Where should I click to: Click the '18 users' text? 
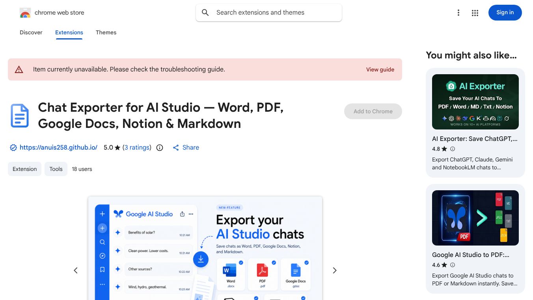point(82,169)
